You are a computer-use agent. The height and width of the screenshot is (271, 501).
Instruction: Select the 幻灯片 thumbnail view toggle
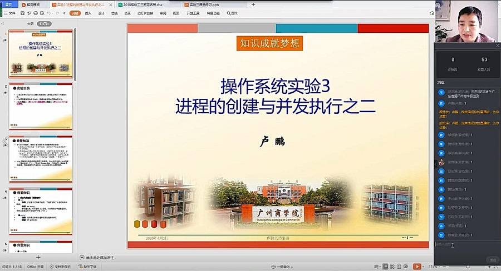44,24
